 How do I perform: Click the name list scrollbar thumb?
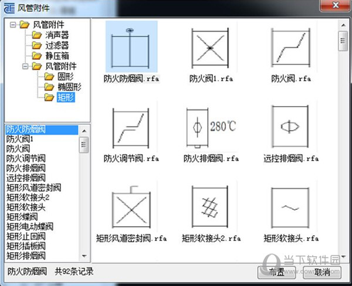tap(84, 145)
